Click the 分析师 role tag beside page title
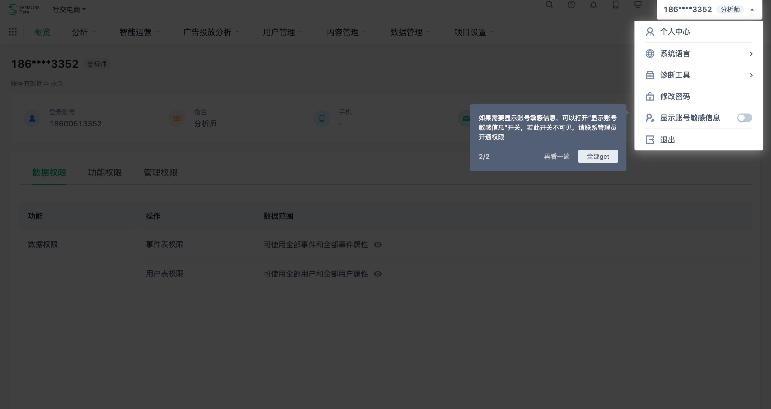This screenshot has width=771, height=409. pyautogui.click(x=97, y=64)
